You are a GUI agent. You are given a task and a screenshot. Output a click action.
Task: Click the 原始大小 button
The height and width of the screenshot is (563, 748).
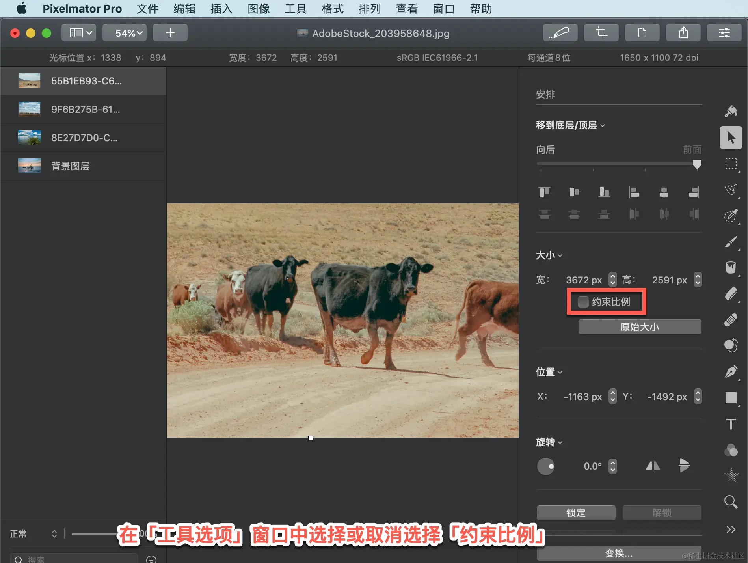(640, 327)
